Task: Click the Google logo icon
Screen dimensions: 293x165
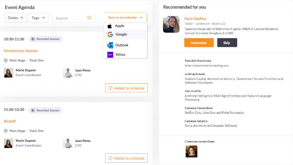Action: click(110, 35)
